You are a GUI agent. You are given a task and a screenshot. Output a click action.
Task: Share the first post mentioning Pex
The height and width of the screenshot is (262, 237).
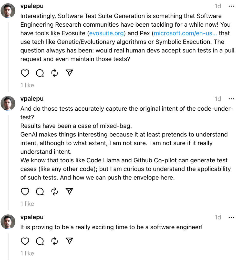[69, 73]
